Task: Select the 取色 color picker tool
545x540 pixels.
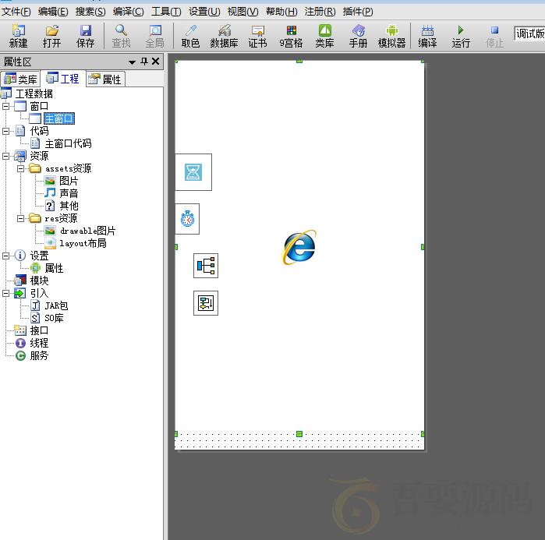Action: tap(190, 36)
